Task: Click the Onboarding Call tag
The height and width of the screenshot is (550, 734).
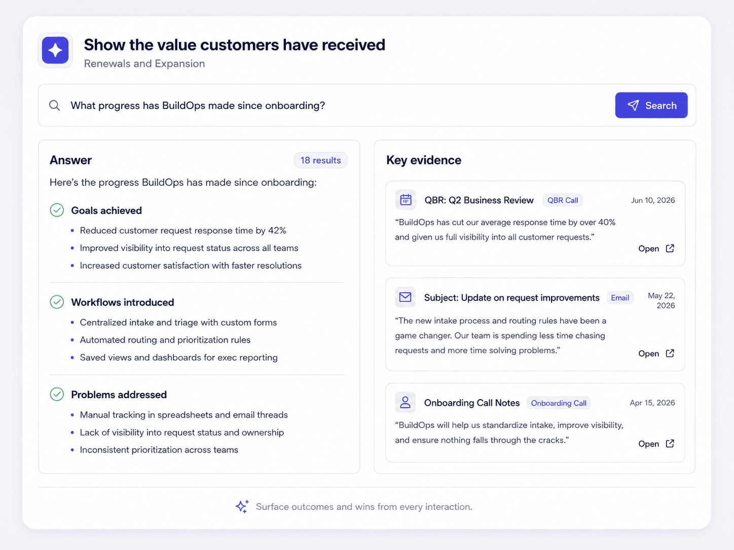Action: coord(559,403)
